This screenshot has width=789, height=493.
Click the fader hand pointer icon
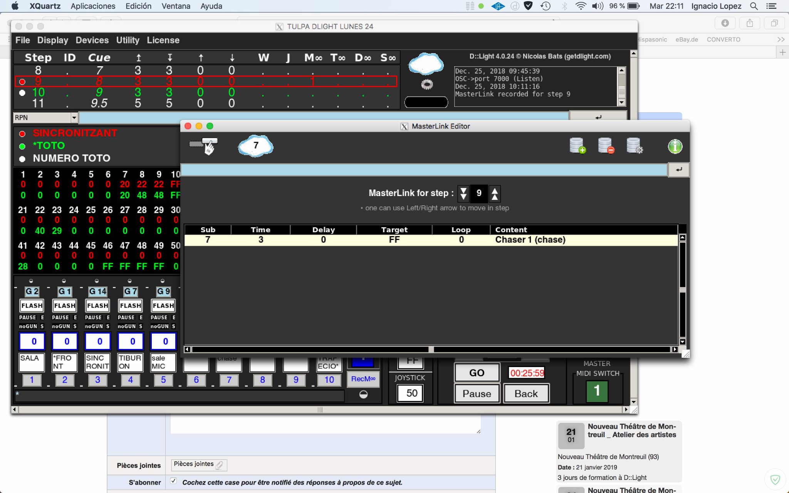tap(204, 146)
